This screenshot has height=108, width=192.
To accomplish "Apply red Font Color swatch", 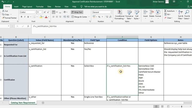I will 46,17.
